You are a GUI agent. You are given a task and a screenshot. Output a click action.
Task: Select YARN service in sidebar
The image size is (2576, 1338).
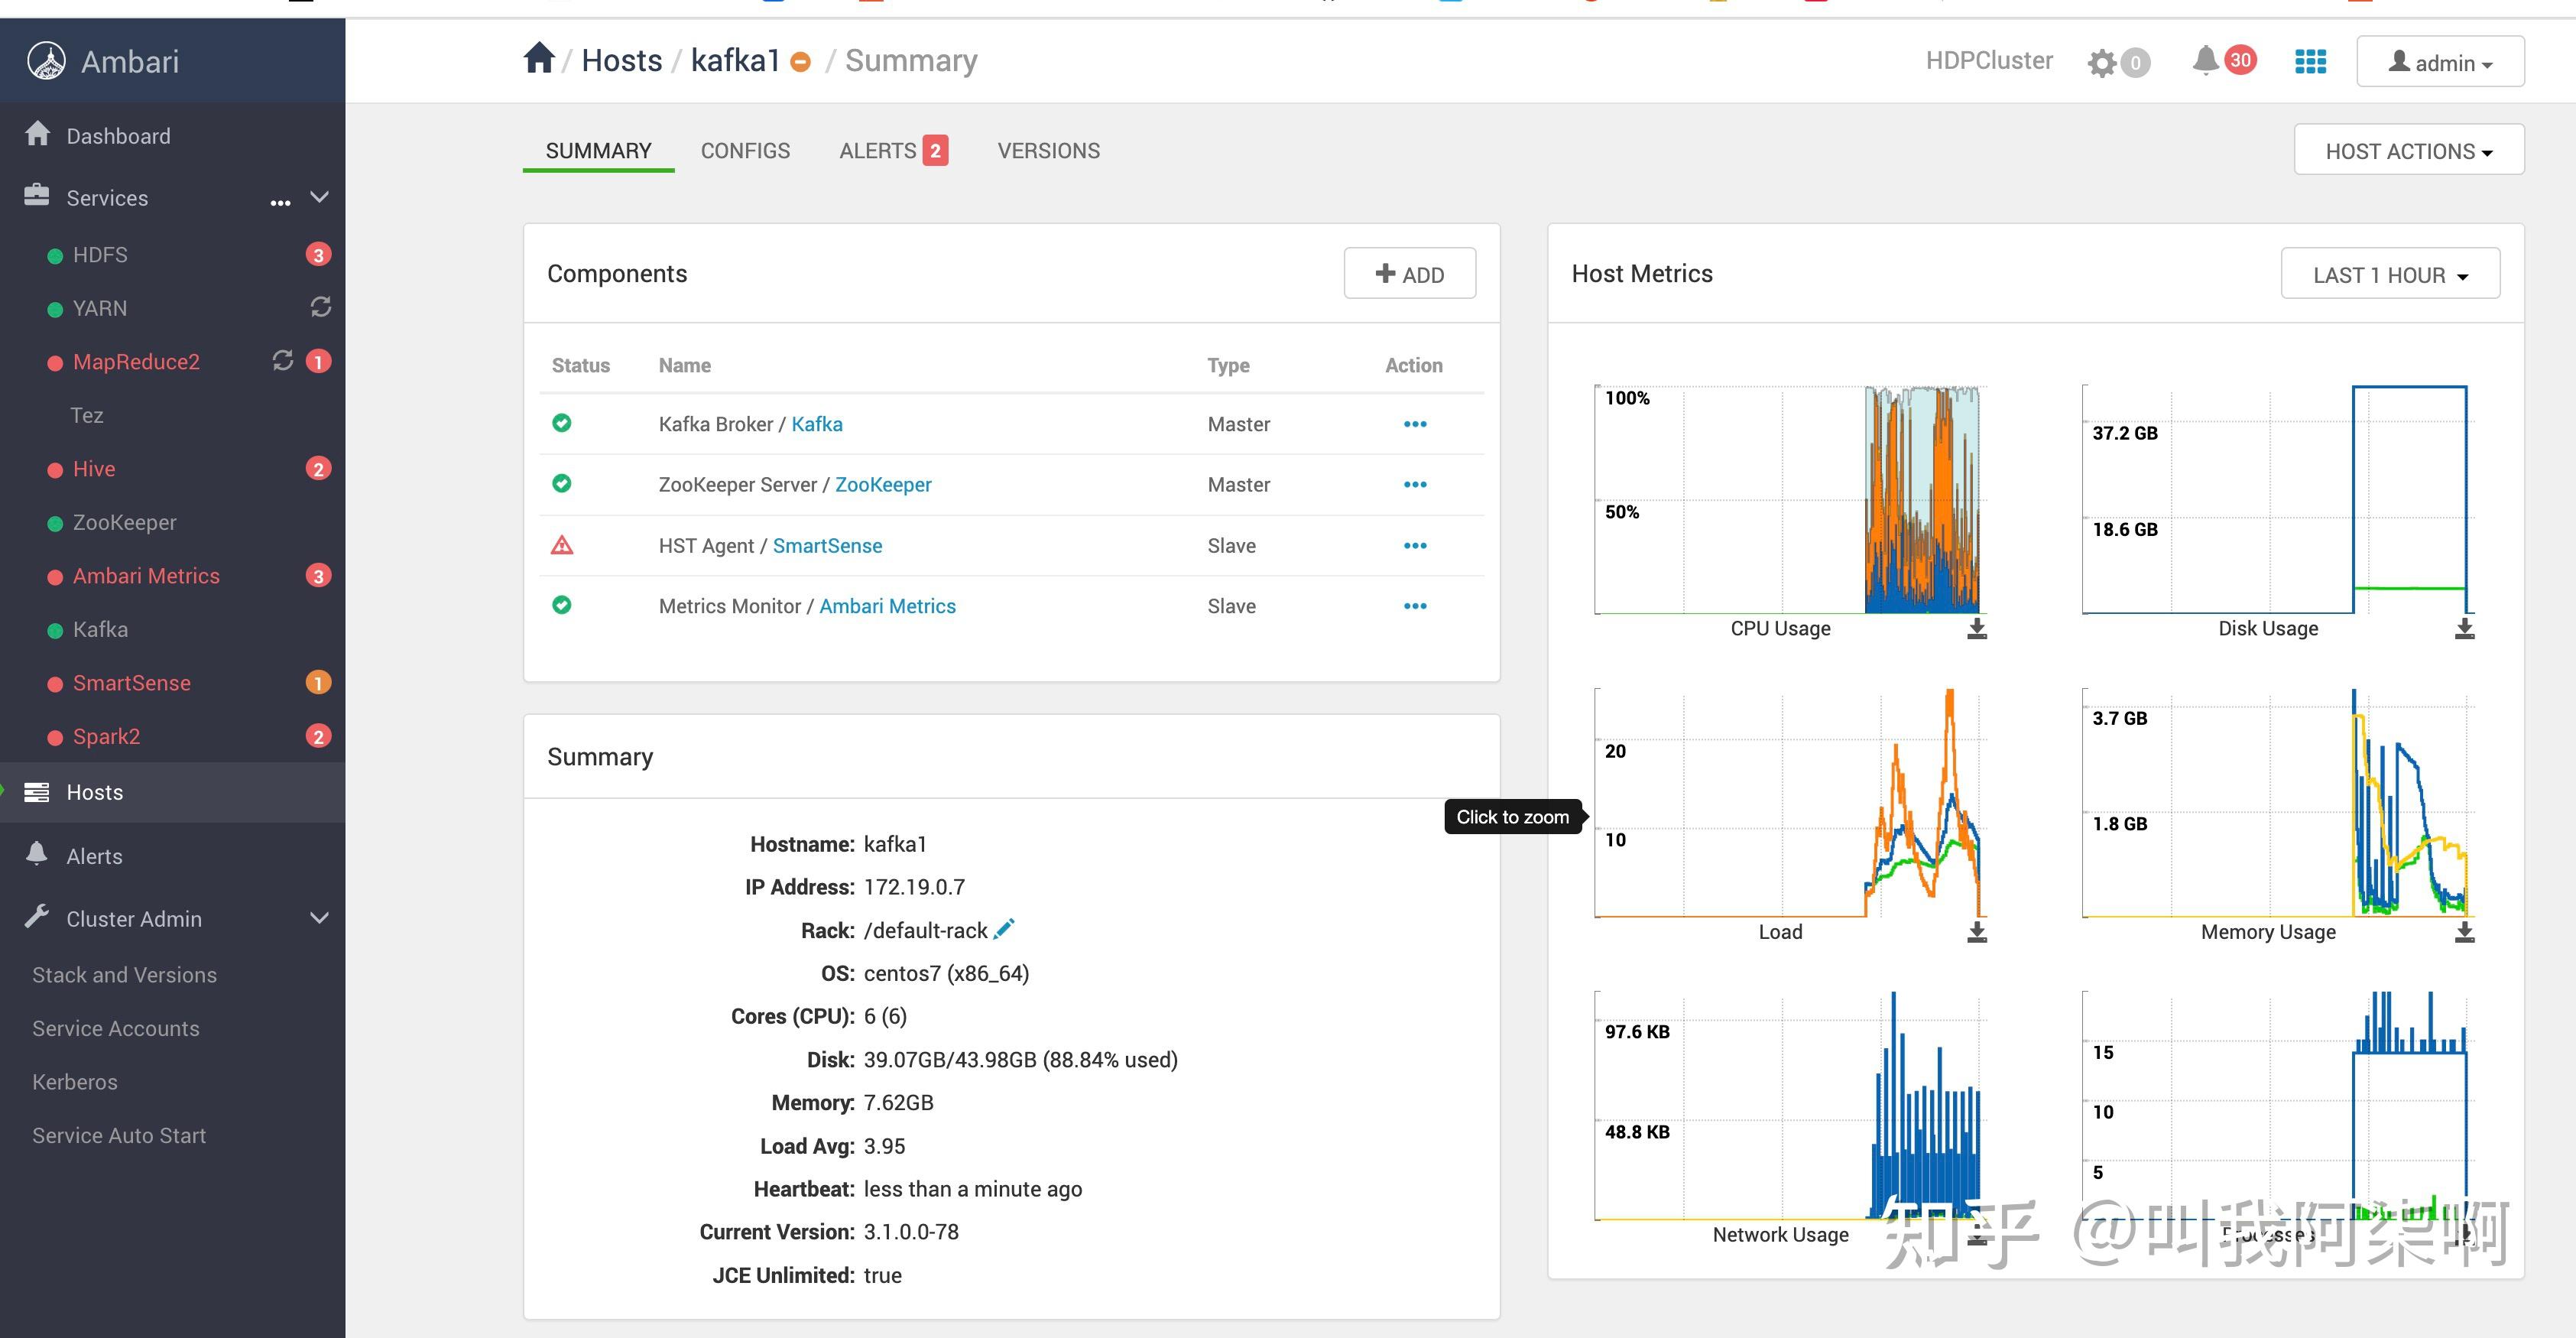pyautogui.click(x=100, y=308)
